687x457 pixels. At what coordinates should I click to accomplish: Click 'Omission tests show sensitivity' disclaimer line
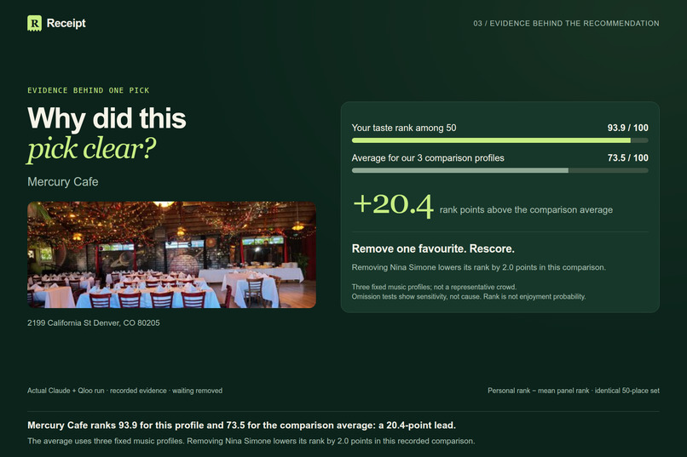pos(468,296)
